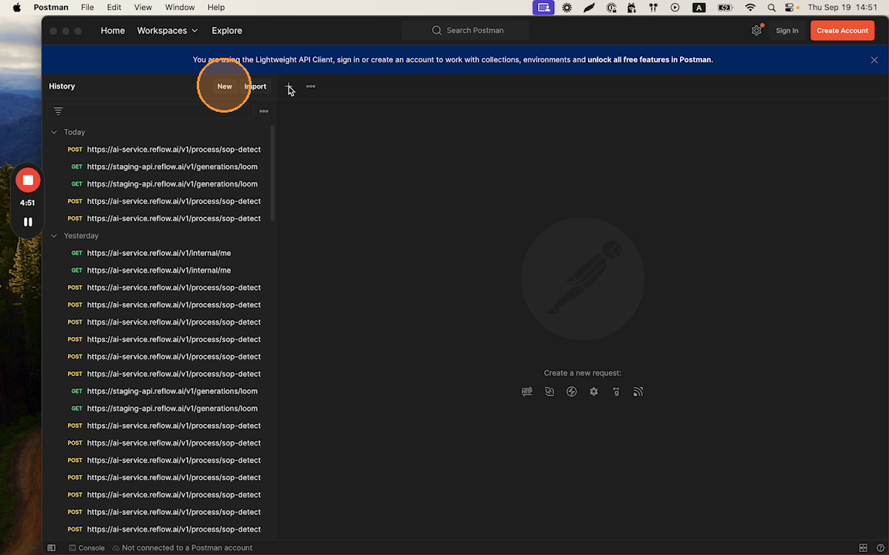This screenshot has height=555, width=889.
Task: Click the AirPods icon in menu bar
Action: pos(653,8)
